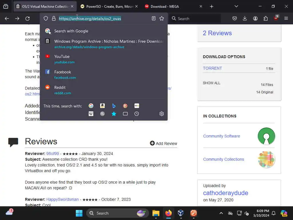
Task: Open the Downloads panel
Action: 245,18
